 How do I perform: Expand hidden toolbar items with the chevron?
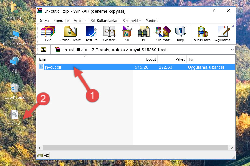pyautogui.click(x=233, y=26)
